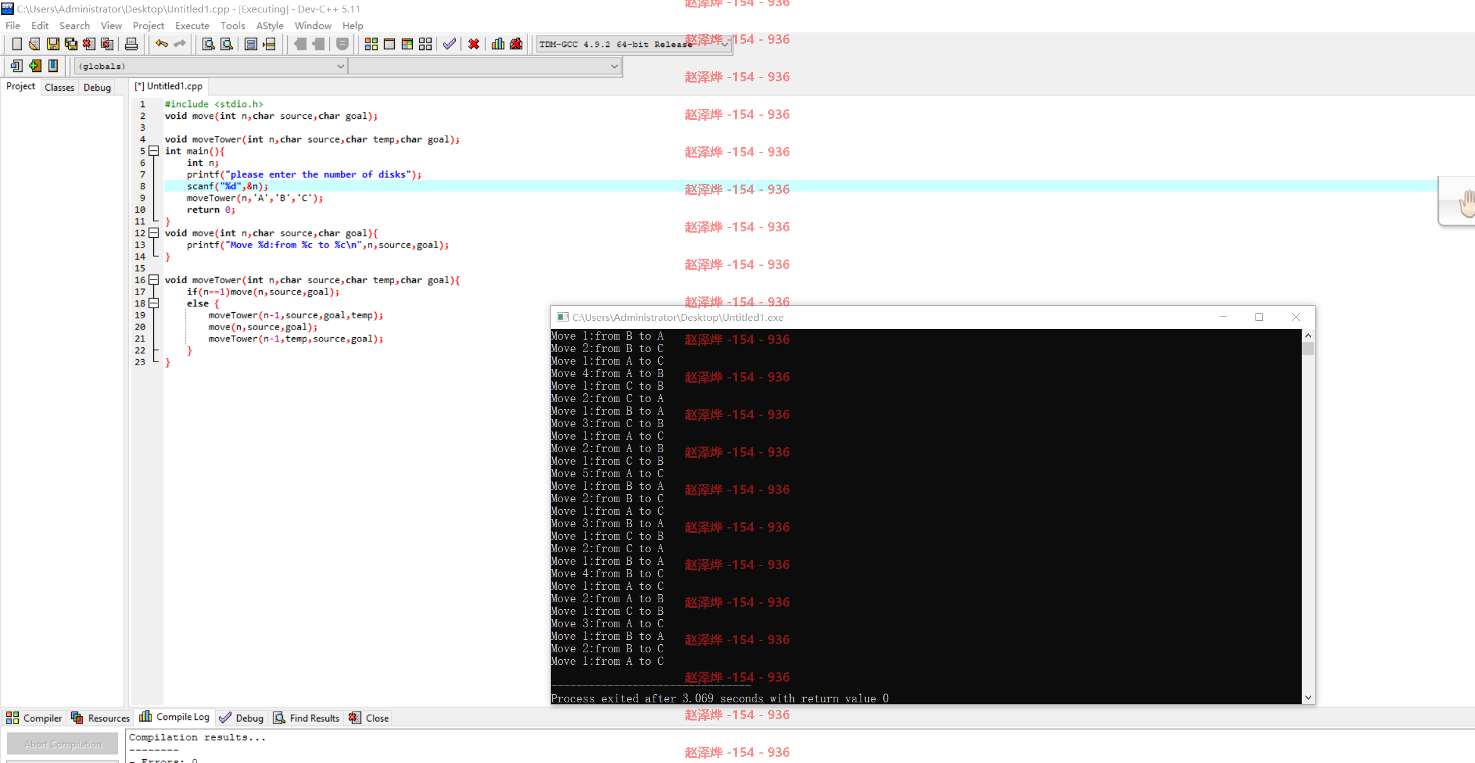Image resolution: width=1475 pixels, height=763 pixels.
Task: Click the Compile & Run toolbar icon
Action: coord(407,44)
